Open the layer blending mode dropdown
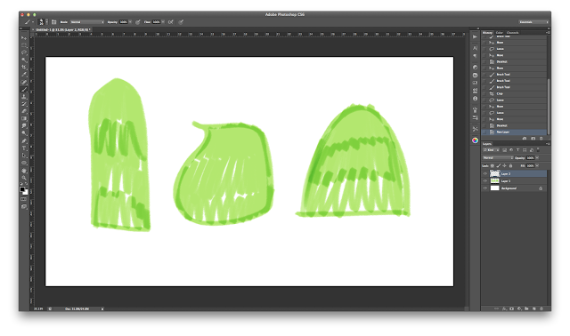The width and height of the screenshot is (570, 336). pos(498,158)
